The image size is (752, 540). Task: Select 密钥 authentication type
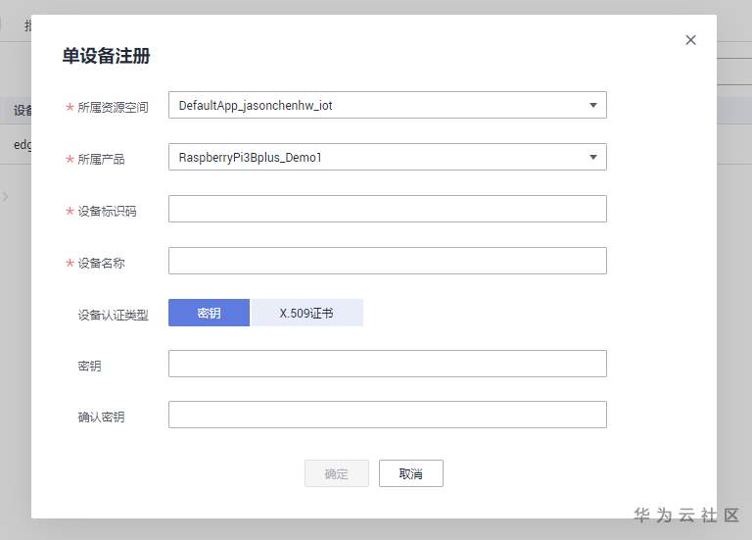[209, 313]
